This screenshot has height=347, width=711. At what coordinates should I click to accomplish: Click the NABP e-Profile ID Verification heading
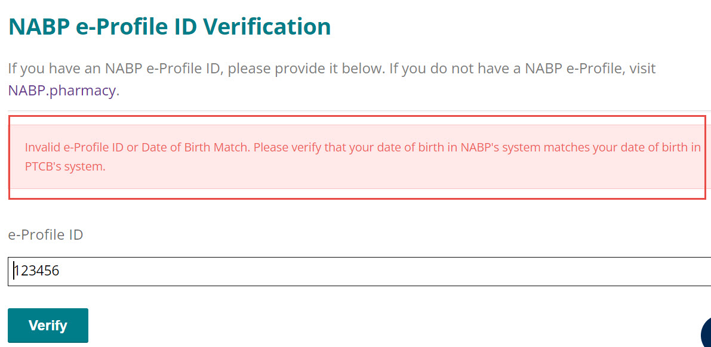pyautogui.click(x=170, y=27)
